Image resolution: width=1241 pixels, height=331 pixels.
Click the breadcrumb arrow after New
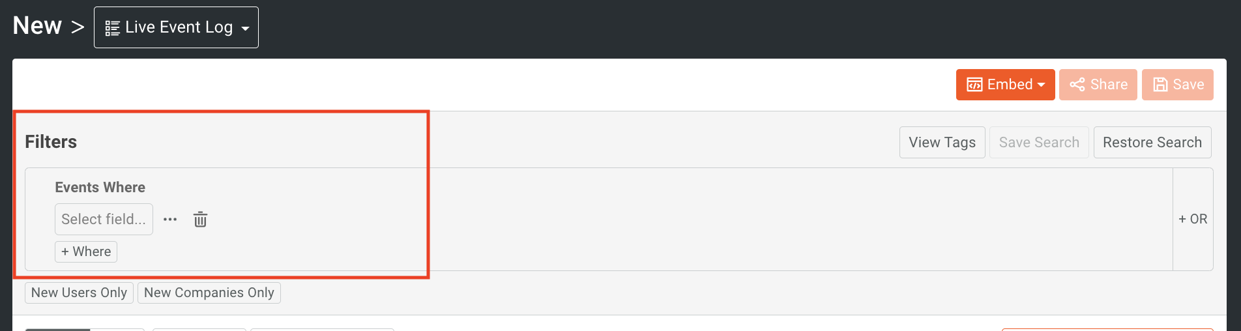pos(78,27)
